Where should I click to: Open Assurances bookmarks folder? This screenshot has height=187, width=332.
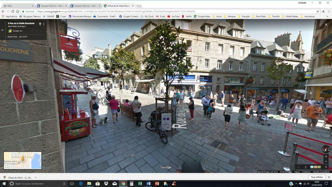tap(308, 16)
